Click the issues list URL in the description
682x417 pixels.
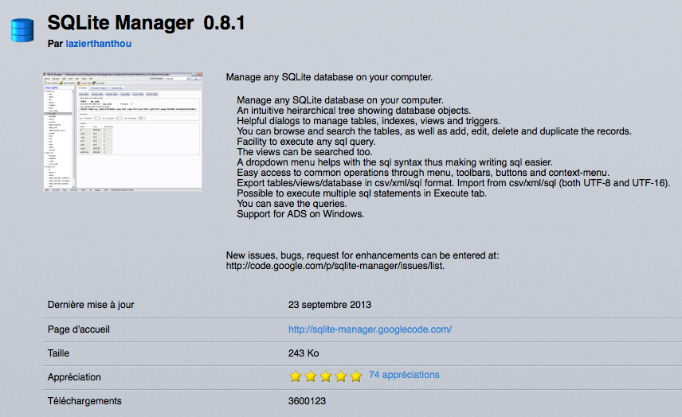click(335, 266)
